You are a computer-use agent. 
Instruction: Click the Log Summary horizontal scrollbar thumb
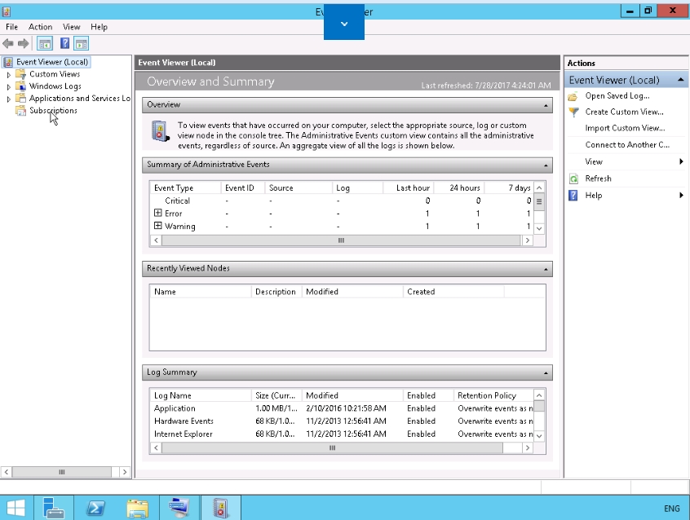tap(332, 447)
